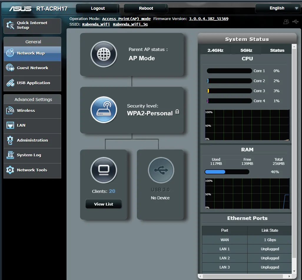Open the Administration menu item

pyautogui.click(x=32, y=140)
